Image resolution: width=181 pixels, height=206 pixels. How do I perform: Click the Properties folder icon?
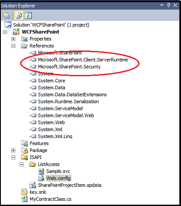click(x=24, y=39)
